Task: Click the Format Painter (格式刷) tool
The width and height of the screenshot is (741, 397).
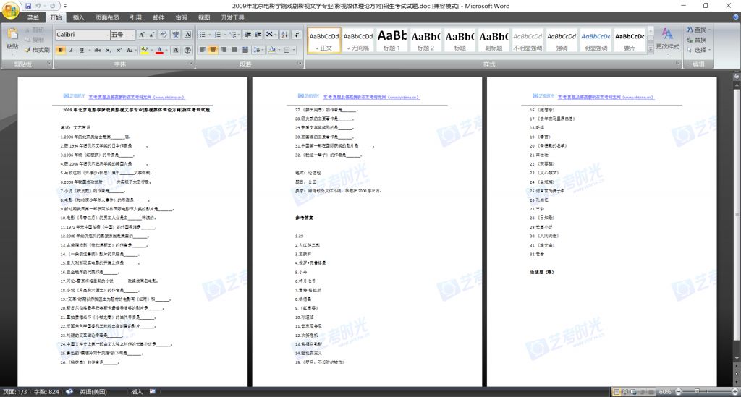Action: (x=36, y=50)
